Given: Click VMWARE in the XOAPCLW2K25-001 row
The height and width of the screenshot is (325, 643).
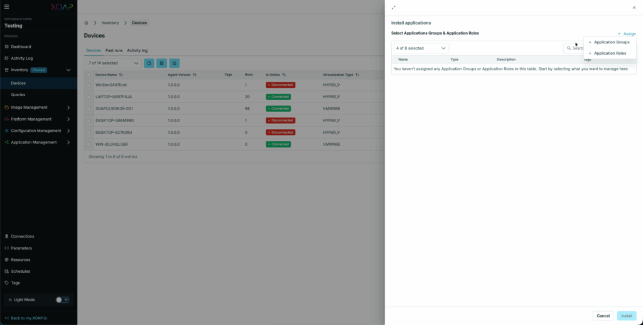Looking at the screenshot, I should click(332, 109).
